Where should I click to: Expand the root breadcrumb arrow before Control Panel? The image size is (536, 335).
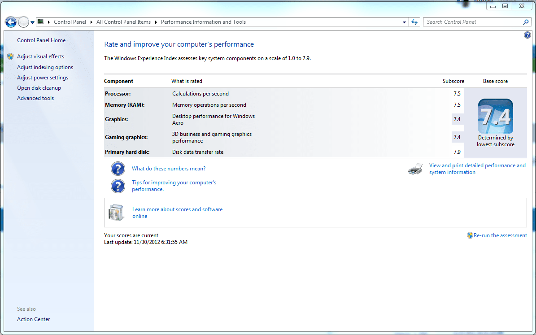49,22
